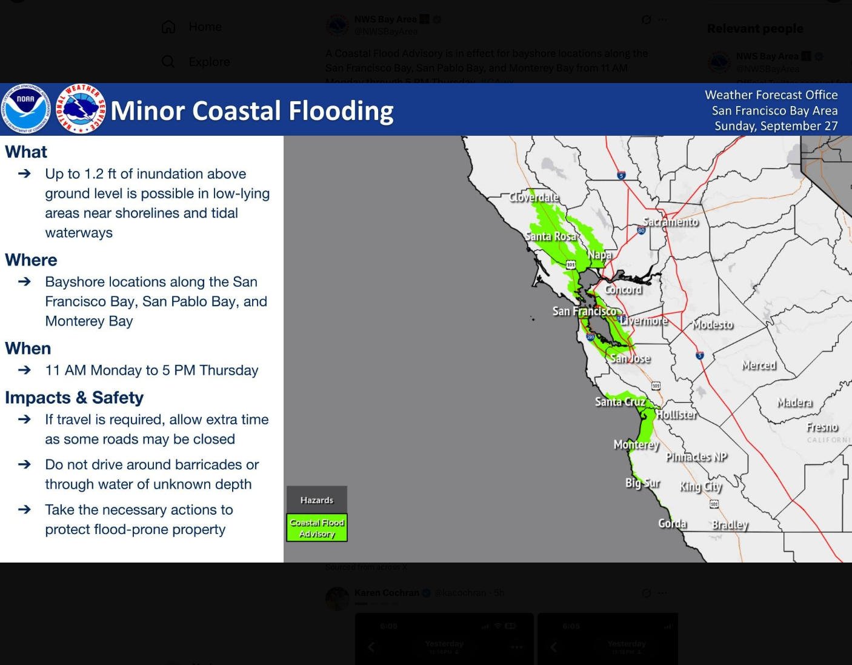Click the "What" section heading
852x665 pixels.
click(x=26, y=152)
